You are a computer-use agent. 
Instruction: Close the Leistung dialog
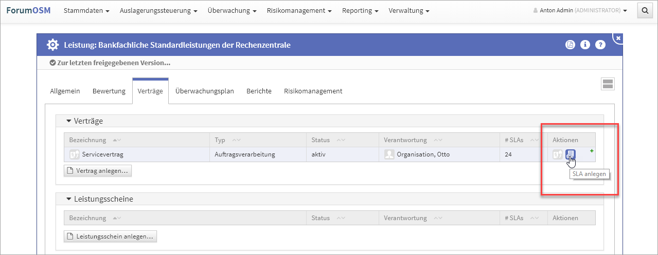(618, 38)
